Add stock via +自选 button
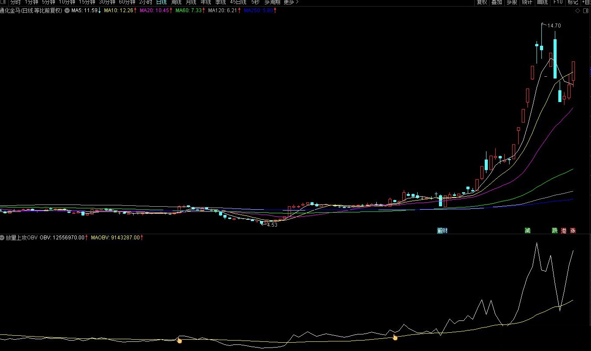 [x=586, y=2]
